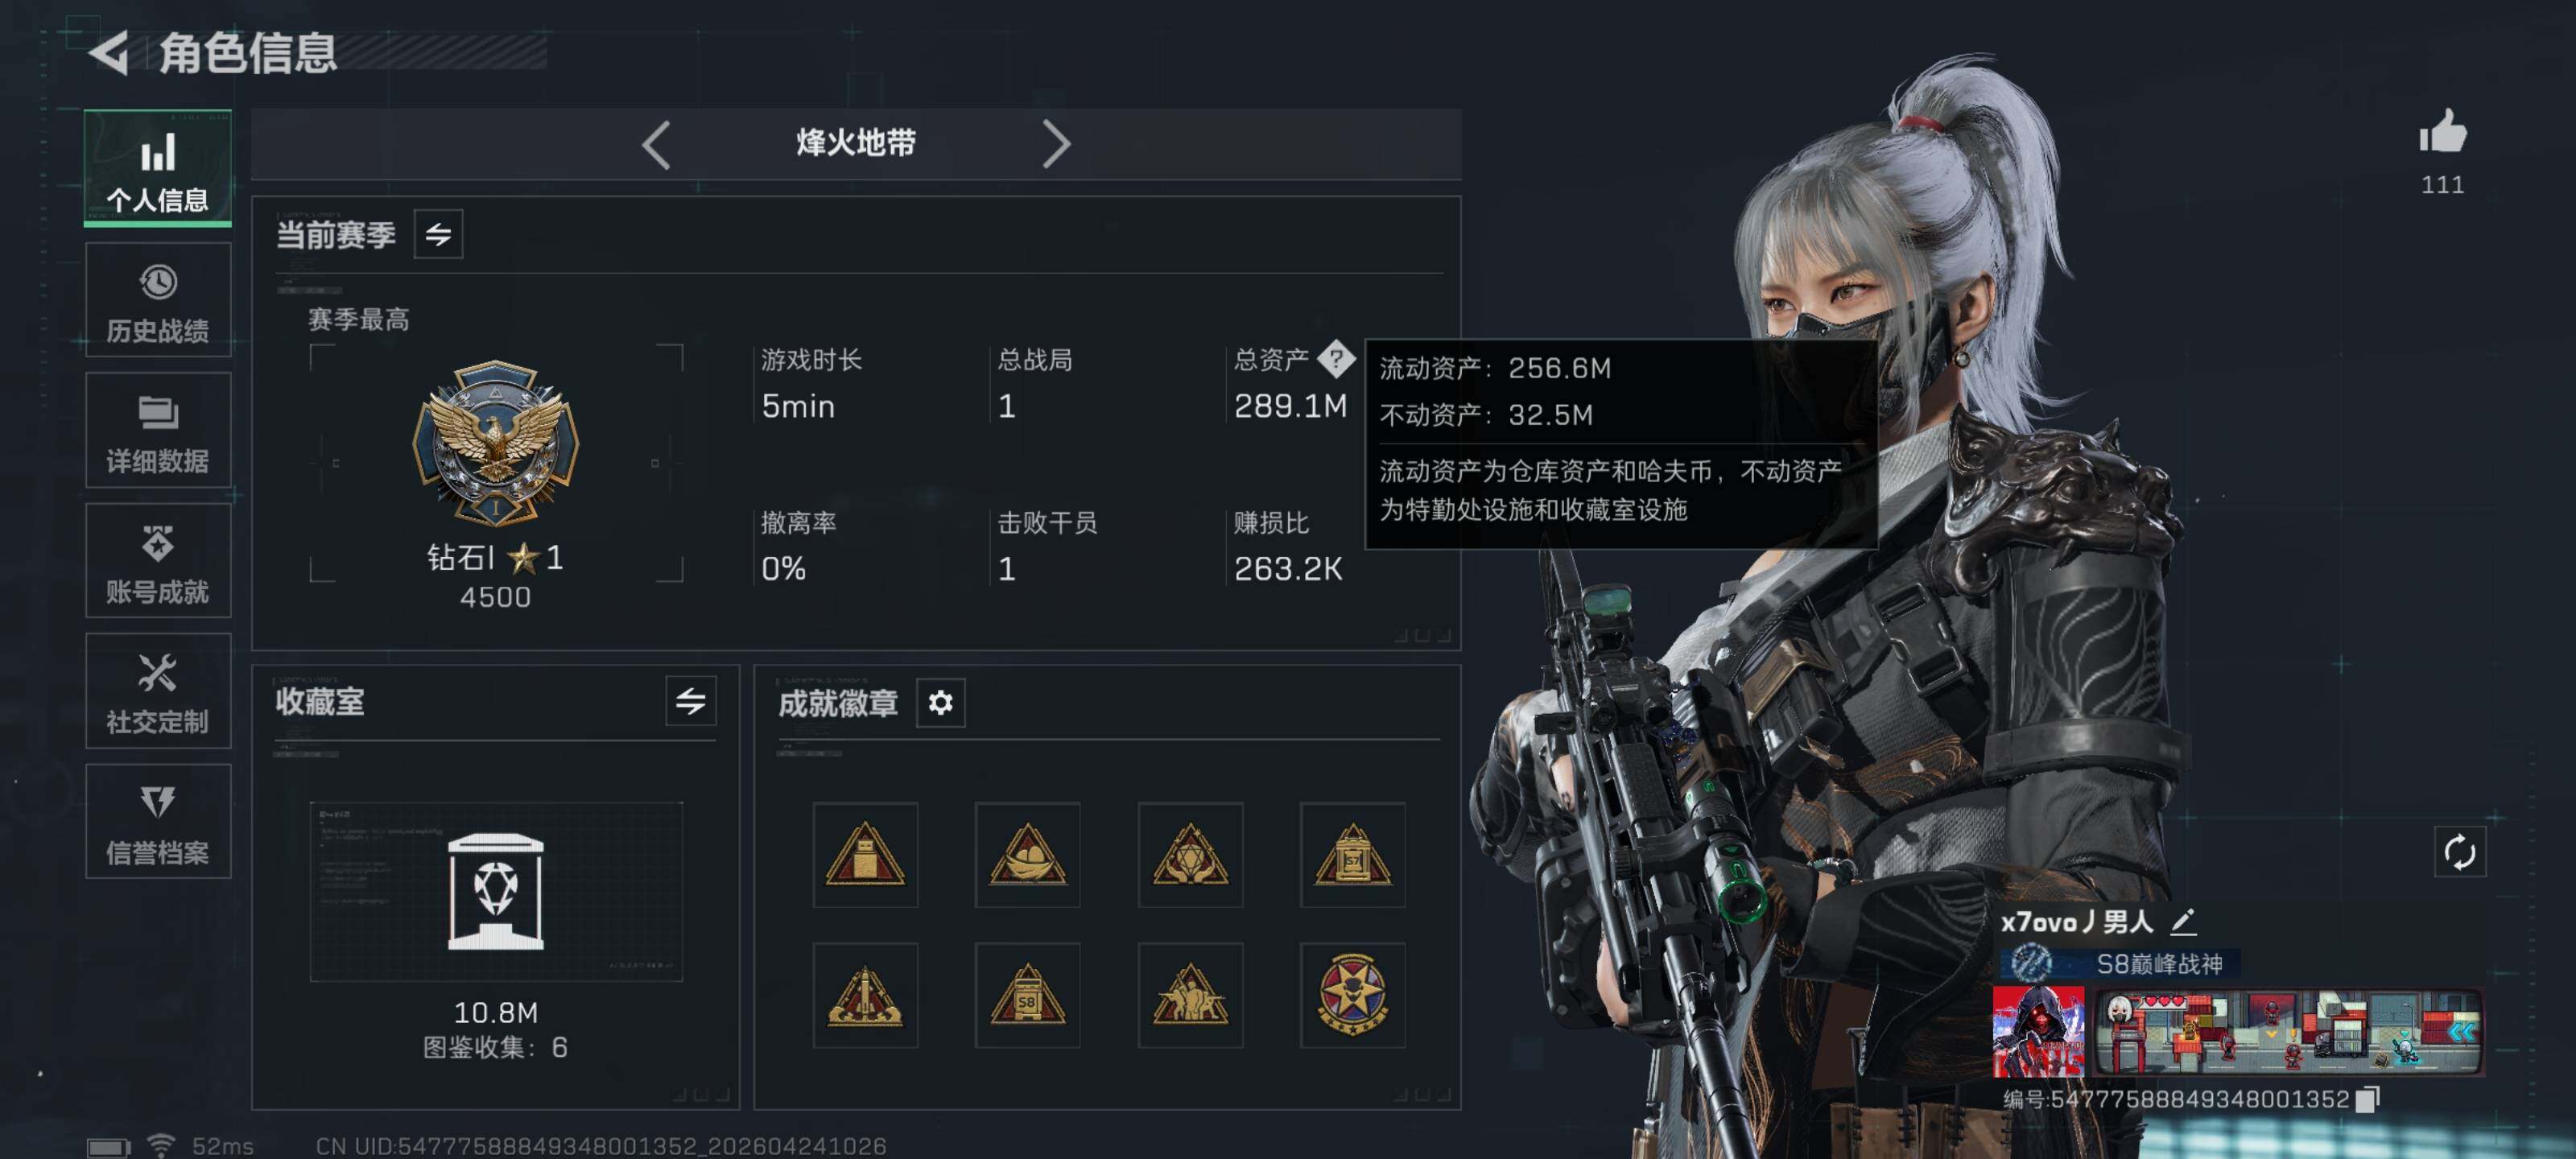Open 成就徽章 gear settings

[x=940, y=703]
